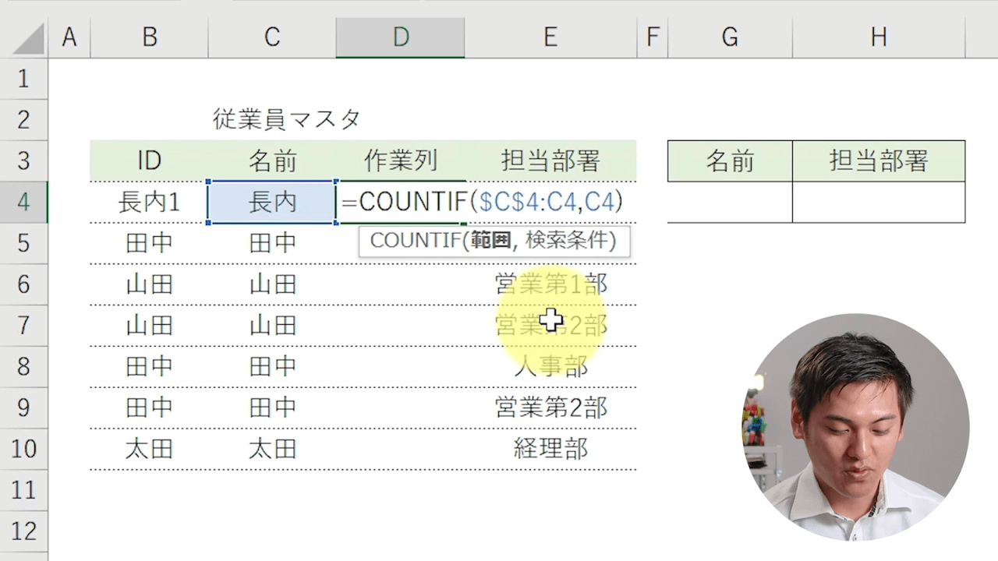This screenshot has height=561, width=998.
Task: Click the 経理部 cell
Action: 550,449
